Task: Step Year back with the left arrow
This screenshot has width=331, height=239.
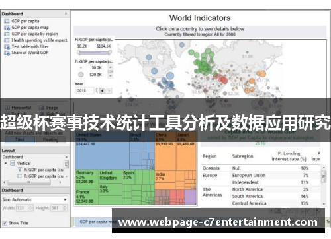Action: [103, 90]
